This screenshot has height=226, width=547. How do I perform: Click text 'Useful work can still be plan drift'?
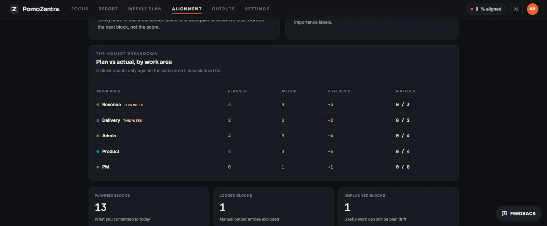(375, 219)
